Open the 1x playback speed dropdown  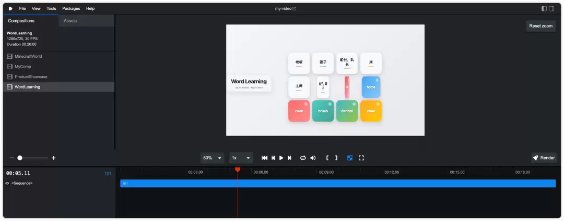coord(241,158)
